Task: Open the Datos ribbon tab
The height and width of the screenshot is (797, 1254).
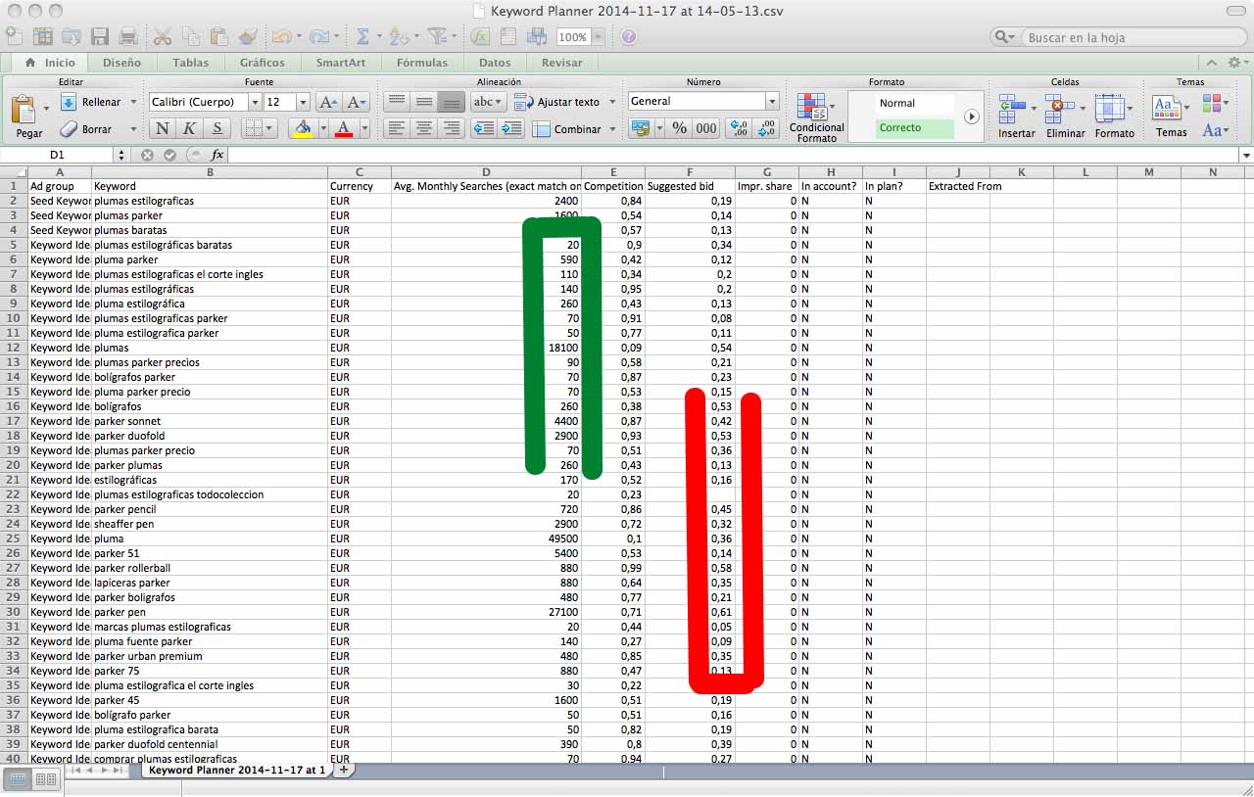Action: point(495,63)
